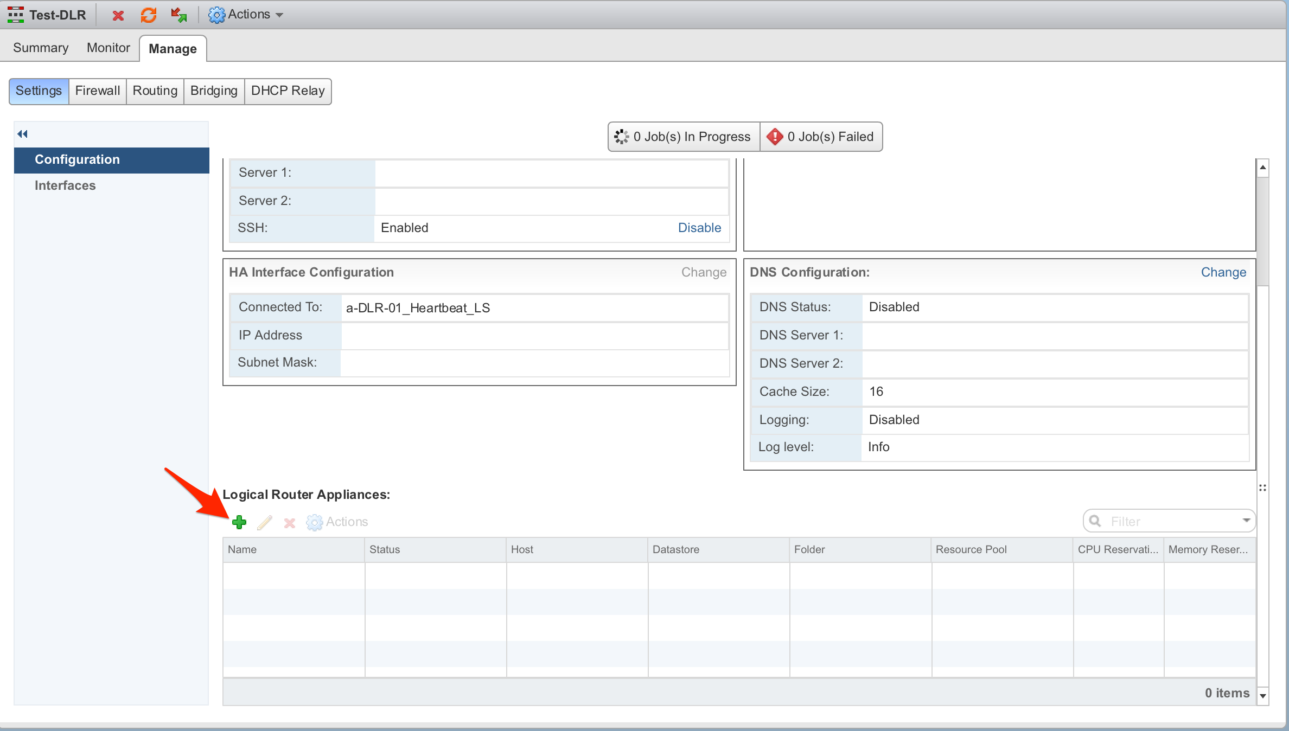
Task: Select the Settings sub-tab
Action: [39, 91]
